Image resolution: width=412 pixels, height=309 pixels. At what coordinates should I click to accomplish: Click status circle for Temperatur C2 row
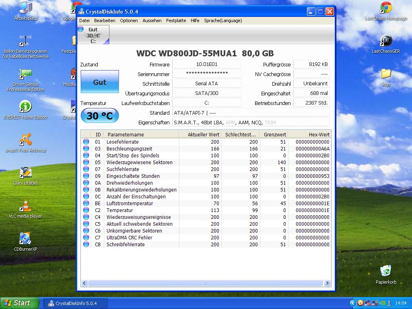click(x=86, y=210)
